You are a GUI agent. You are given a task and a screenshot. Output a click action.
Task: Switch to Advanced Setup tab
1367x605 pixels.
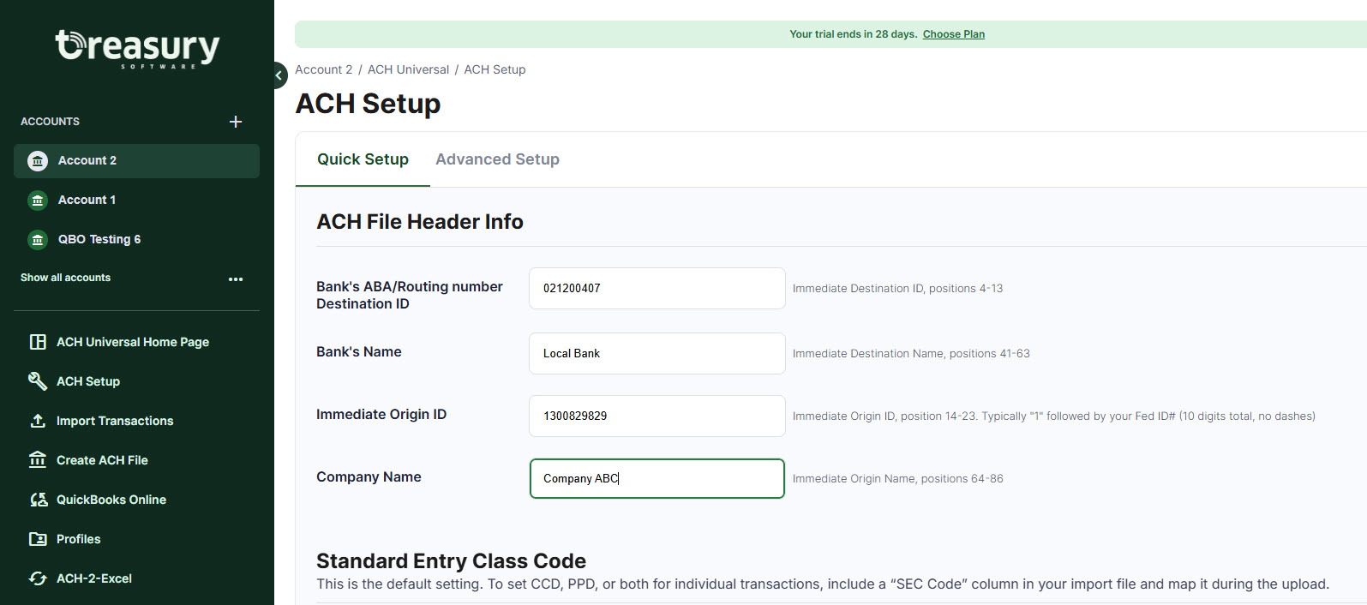click(497, 159)
